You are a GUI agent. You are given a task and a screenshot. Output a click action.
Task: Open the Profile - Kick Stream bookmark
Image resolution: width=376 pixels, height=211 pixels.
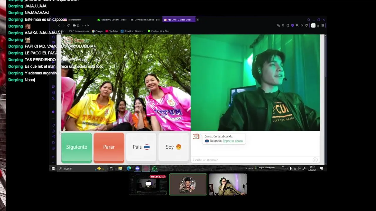159,31
